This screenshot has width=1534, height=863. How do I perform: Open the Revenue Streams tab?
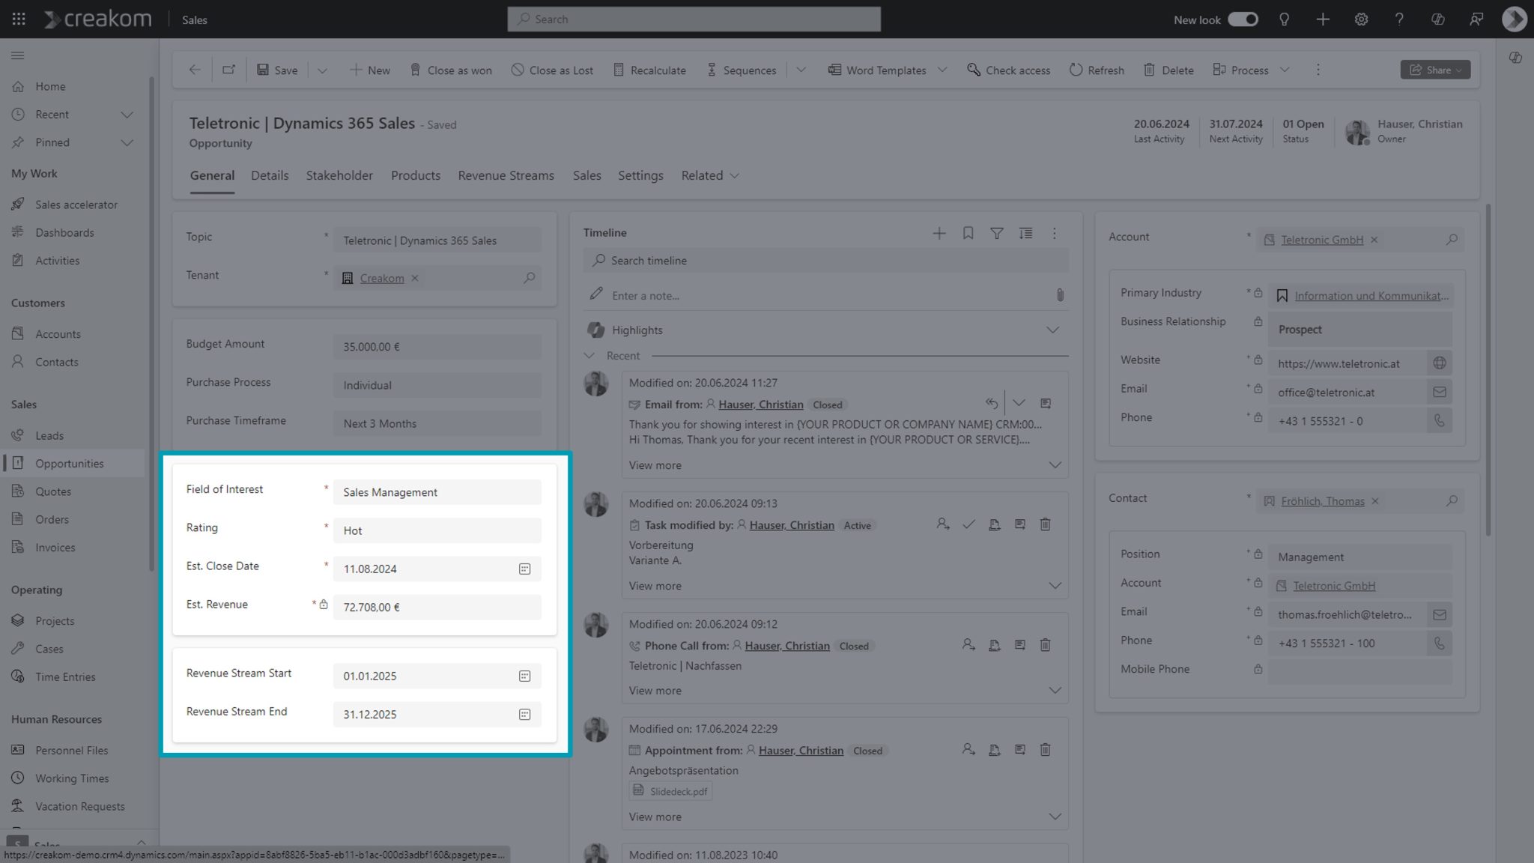coord(506,175)
